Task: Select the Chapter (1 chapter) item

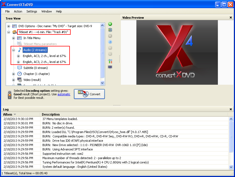Action: coord(36,74)
